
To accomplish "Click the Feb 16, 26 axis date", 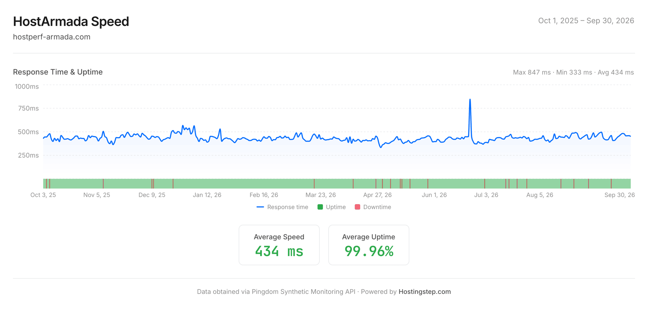I will click(264, 195).
